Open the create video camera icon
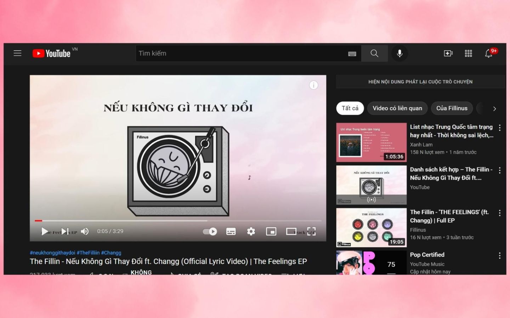The image size is (510, 318). pos(448,53)
